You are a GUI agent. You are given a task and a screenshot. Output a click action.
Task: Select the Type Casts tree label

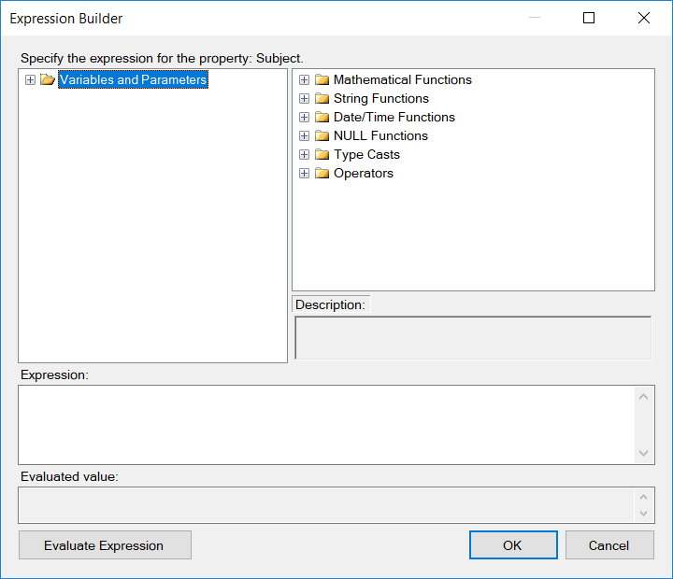click(x=366, y=155)
